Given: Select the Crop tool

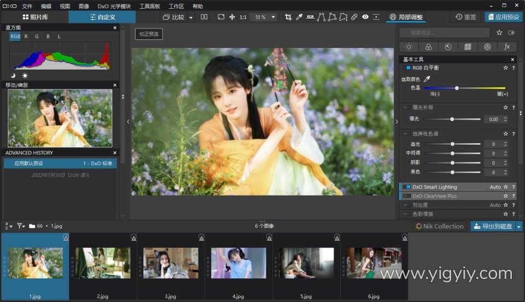Looking at the screenshot, I should tap(288, 17).
